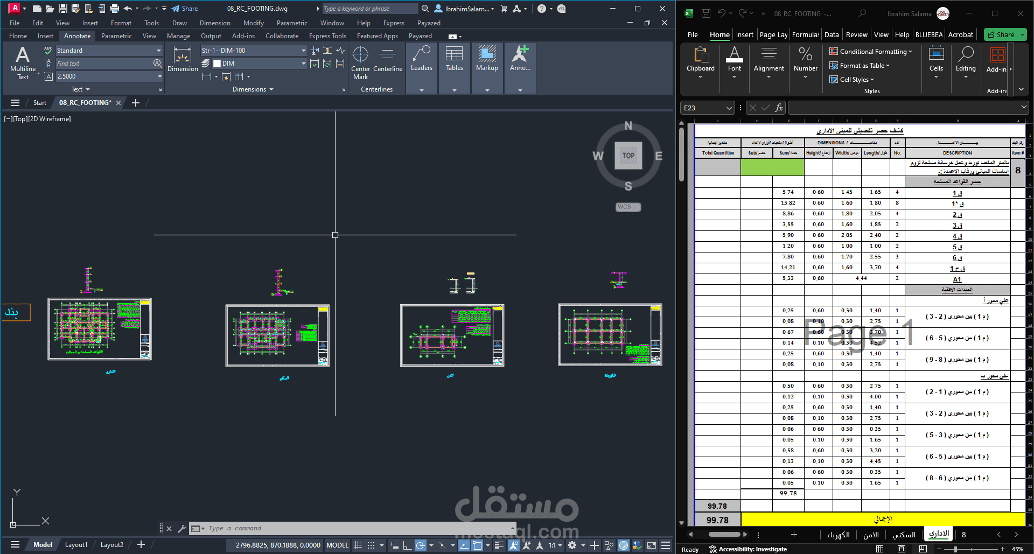Expand the Text panel flyout

(80, 89)
